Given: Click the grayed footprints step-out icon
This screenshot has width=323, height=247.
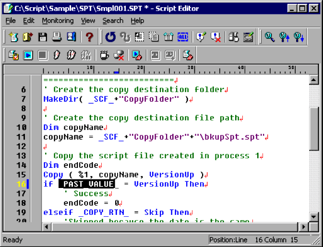Looking at the screenshot, I should [x=86, y=55].
